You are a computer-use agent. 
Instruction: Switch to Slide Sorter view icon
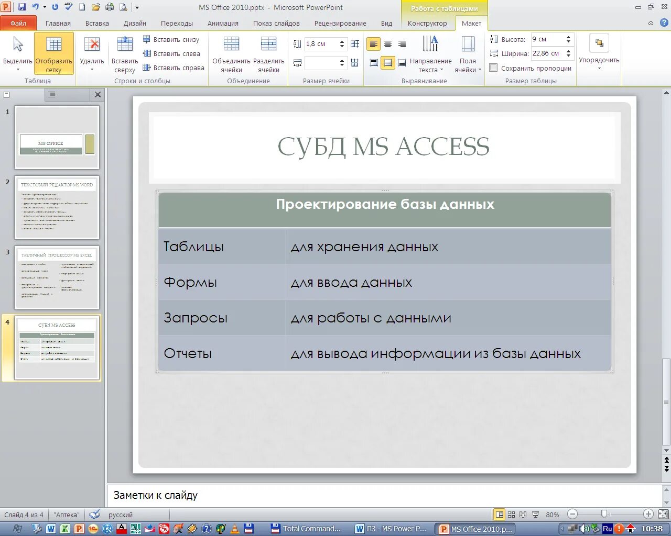pyautogui.click(x=512, y=515)
